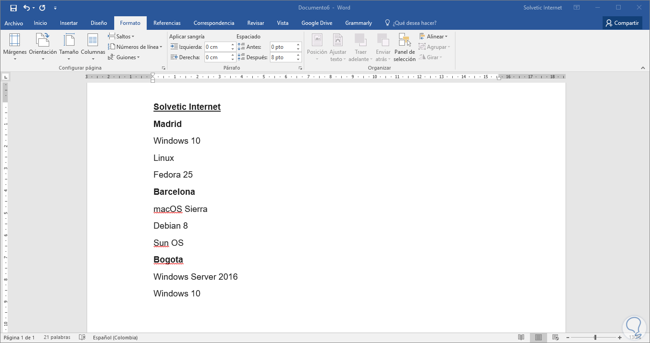650x343 pixels.
Task: Open the Grammarly tab
Action: 358,23
